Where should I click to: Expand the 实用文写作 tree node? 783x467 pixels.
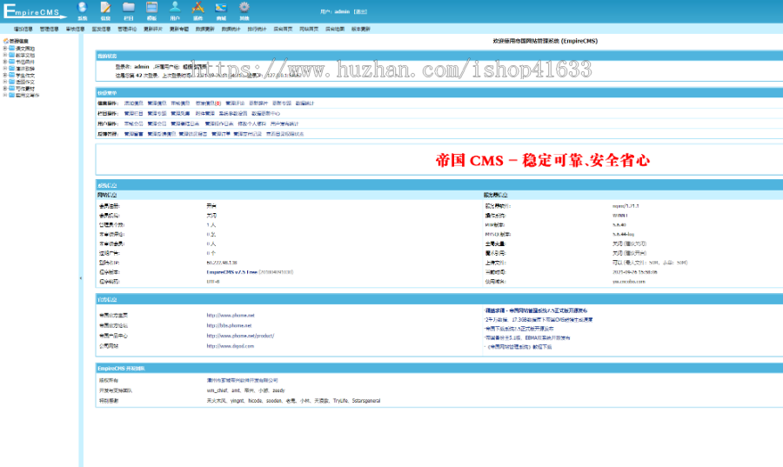click(x=5, y=95)
